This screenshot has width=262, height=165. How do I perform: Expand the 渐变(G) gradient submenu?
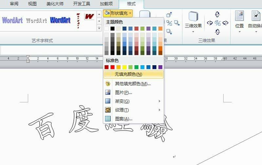tap(133, 101)
